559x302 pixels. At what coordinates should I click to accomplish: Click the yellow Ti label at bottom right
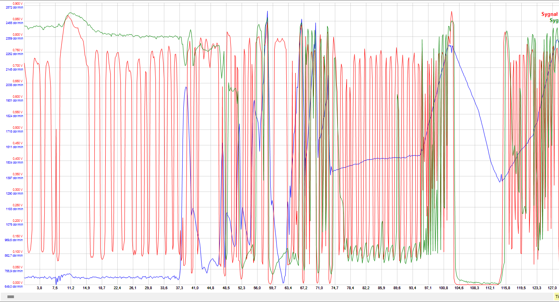pos(557,297)
